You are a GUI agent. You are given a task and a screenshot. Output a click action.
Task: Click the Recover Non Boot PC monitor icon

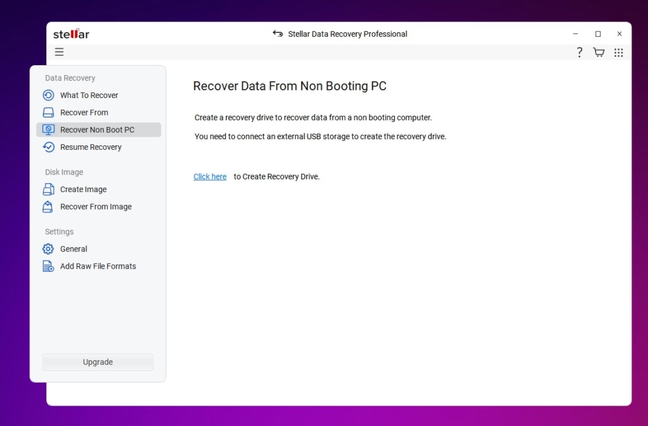48,130
